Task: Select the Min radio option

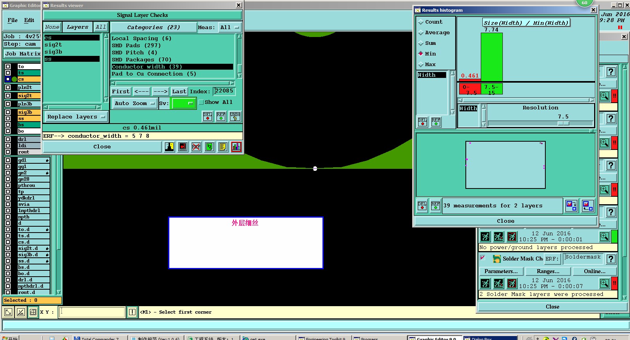Action: pyautogui.click(x=421, y=54)
